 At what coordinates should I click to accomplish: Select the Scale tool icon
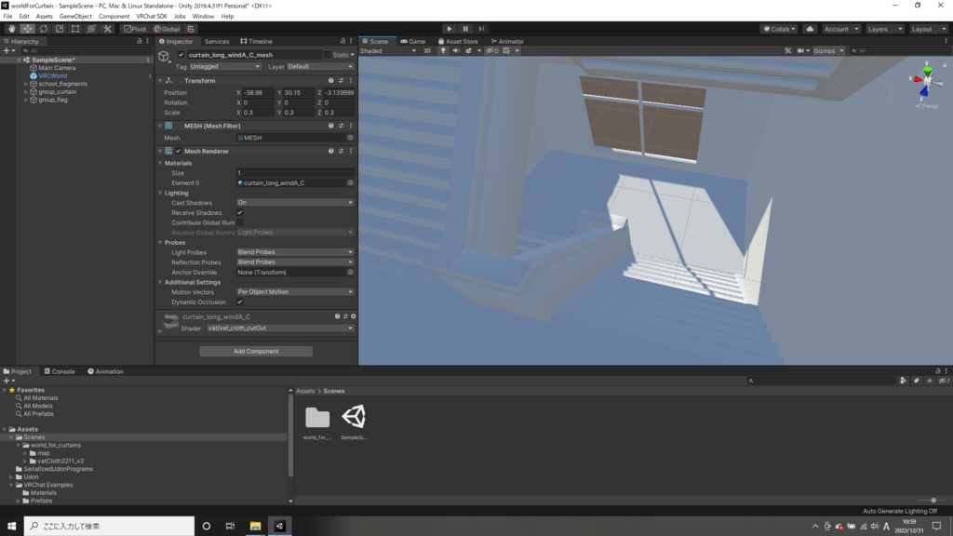pos(59,29)
